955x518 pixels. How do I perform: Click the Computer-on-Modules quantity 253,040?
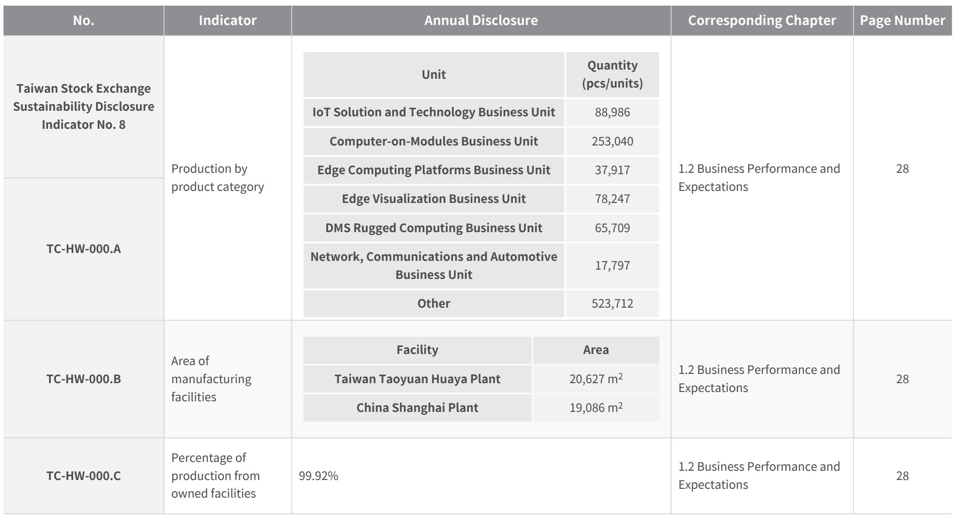tap(612, 141)
